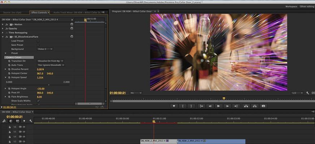Toggle Linked Selection in timeline
Image resolution: width=315 pixels, height=144 pixels.
tap(17, 121)
